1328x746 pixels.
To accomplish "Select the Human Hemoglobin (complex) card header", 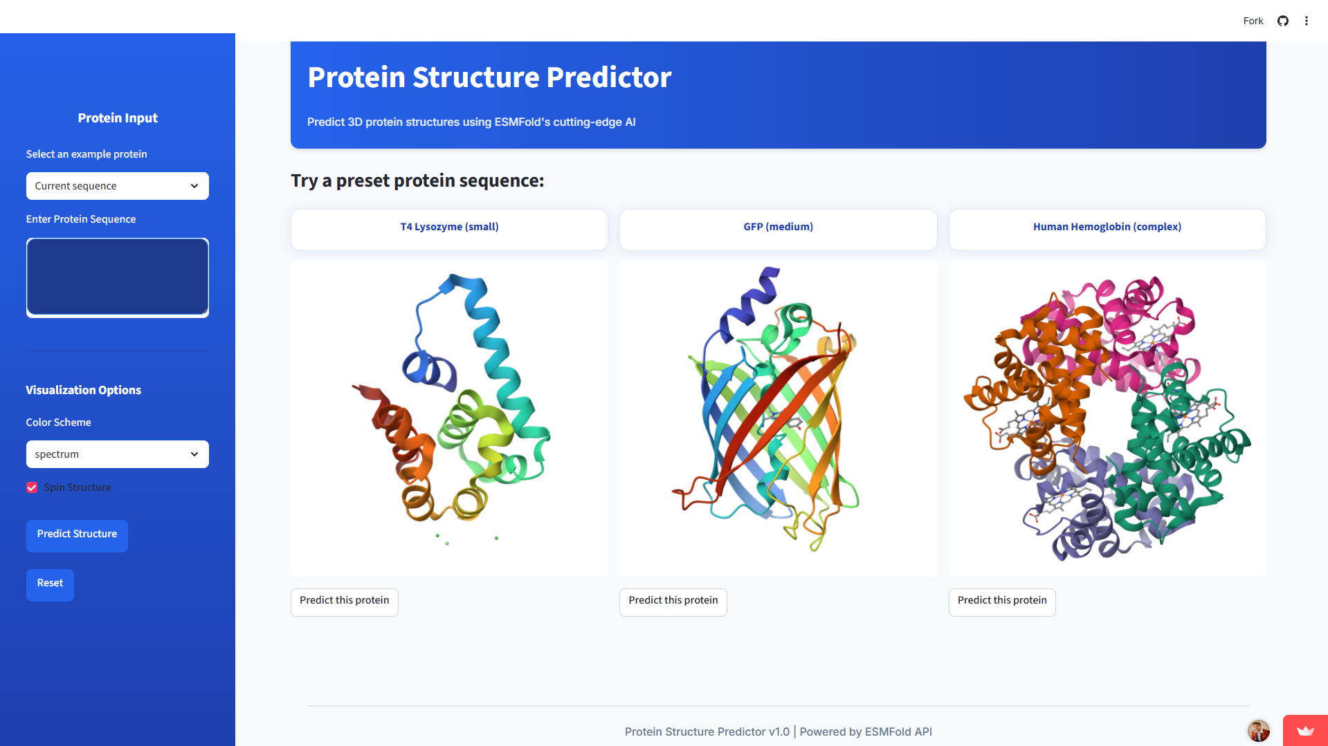I will tap(1107, 226).
